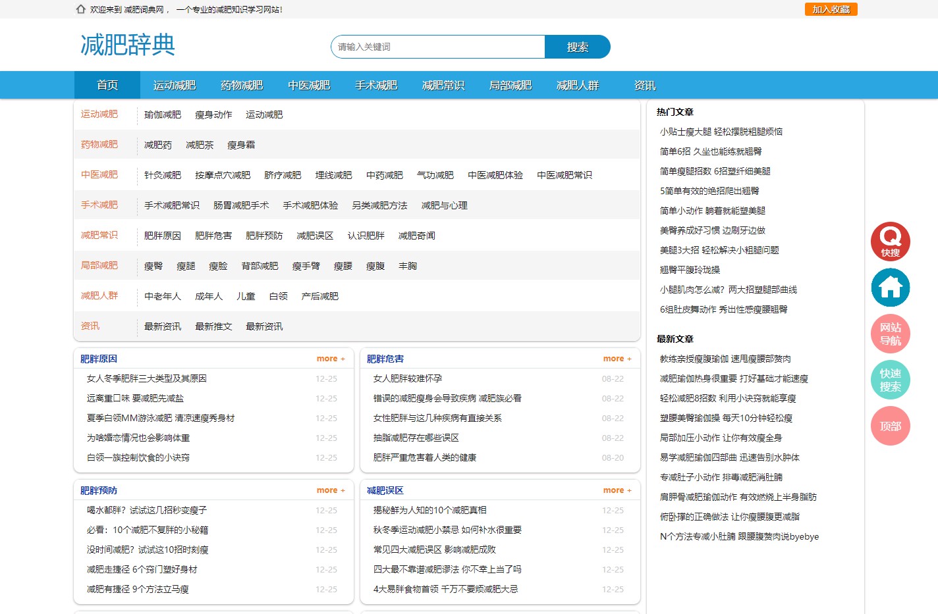This screenshot has height=614, width=938.
Task: Open the 产后减肥 category link
Action: click(x=319, y=296)
